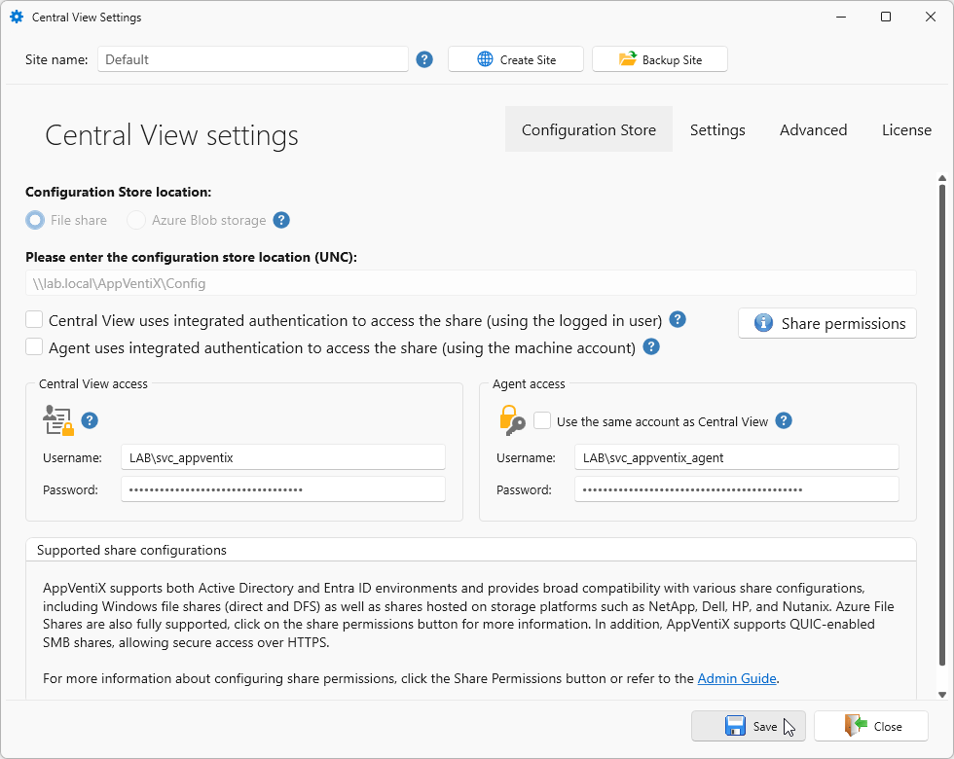This screenshot has height=759, width=954.
Task: Click the info icon on Share permissions
Action: click(x=763, y=323)
